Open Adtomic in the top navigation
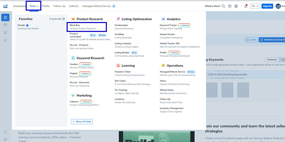This screenshot has width=285, height=142. 74,6
